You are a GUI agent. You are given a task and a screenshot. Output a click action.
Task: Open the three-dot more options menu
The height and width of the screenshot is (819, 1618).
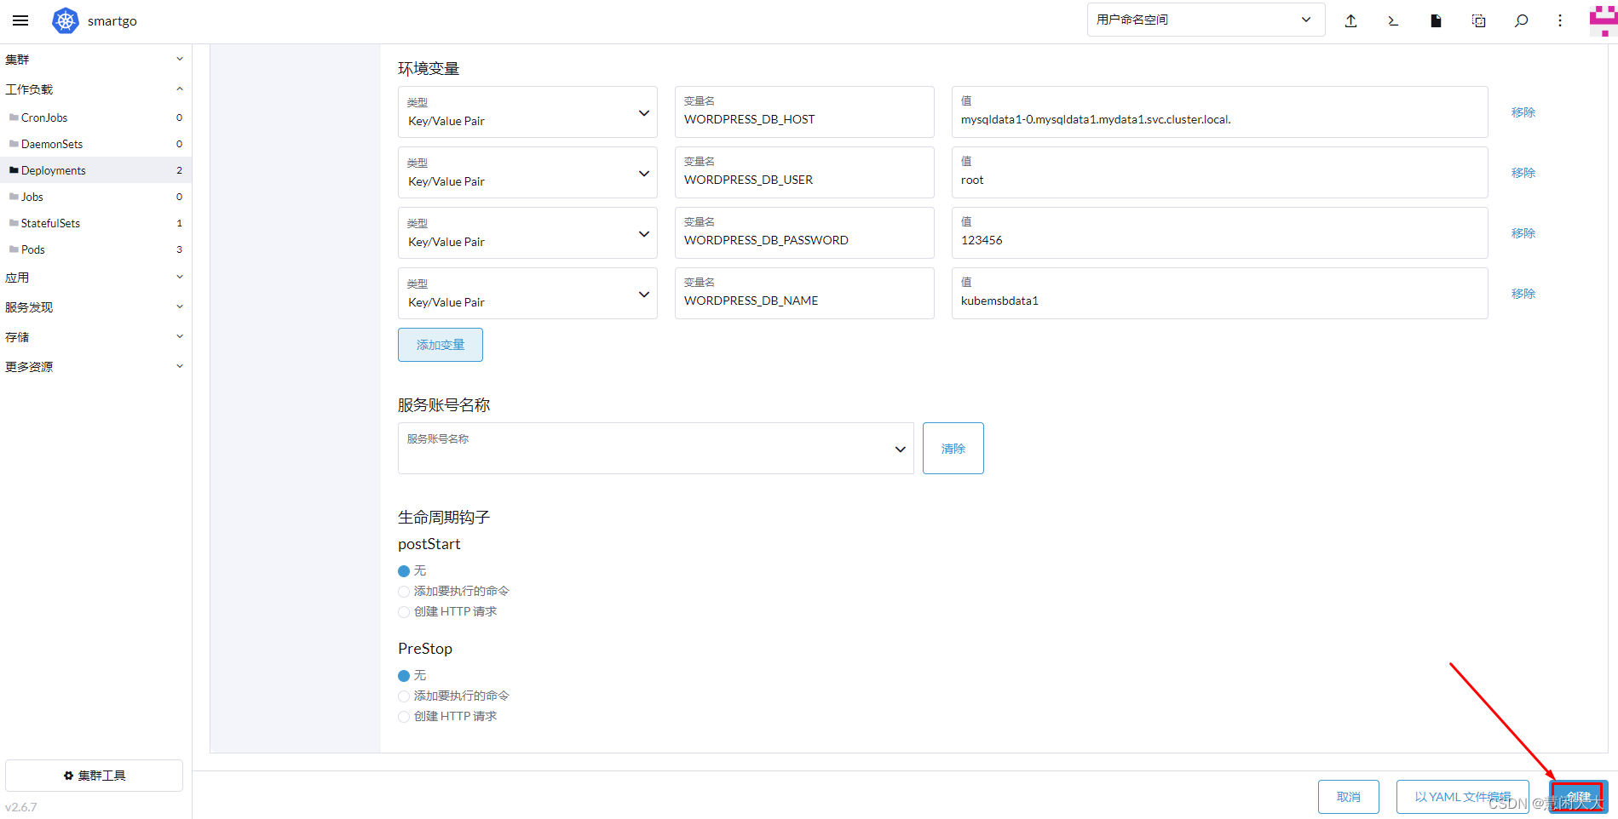tap(1560, 20)
